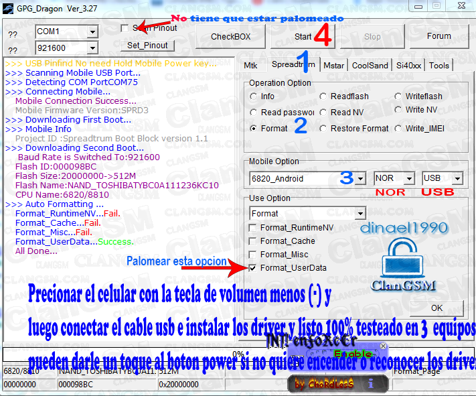Choose the Writeflash radio option
This screenshot has width=476, height=396.
(x=398, y=96)
